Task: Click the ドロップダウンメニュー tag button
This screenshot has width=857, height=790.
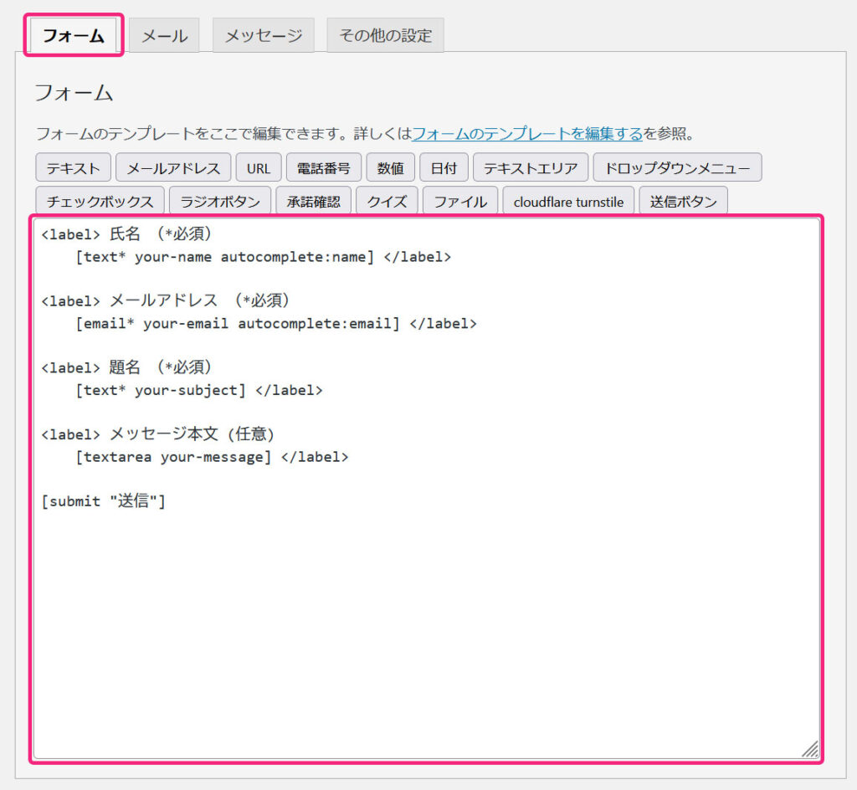Action: (x=677, y=168)
